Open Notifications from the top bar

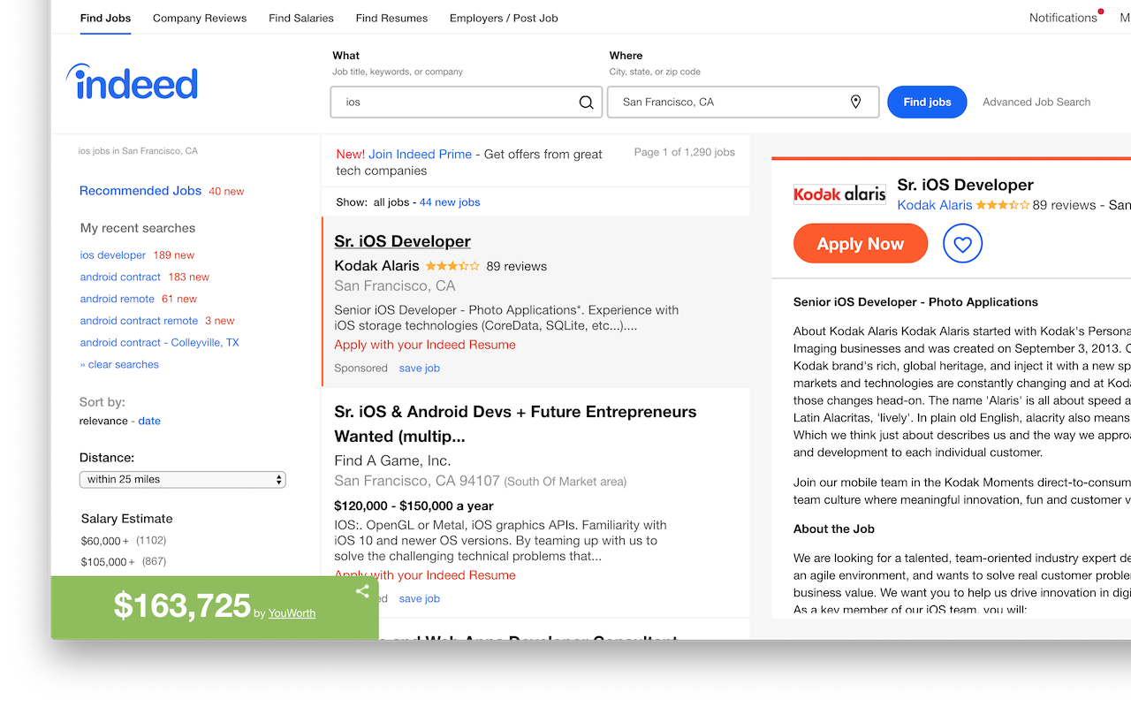point(1061,18)
